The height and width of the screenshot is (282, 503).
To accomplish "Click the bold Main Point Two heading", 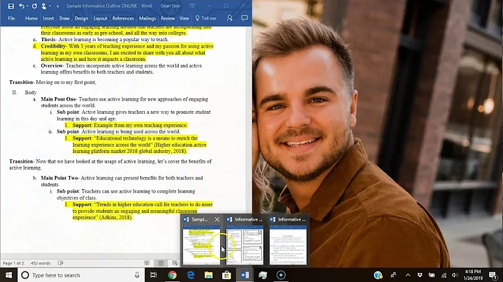I will tap(59, 178).
